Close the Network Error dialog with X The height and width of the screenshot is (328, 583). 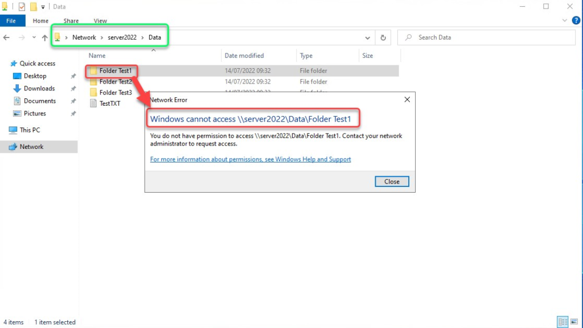click(407, 99)
